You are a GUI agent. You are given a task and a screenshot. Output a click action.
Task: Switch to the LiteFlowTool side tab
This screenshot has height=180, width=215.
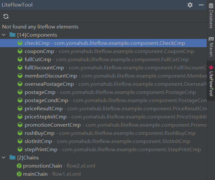[211, 81]
